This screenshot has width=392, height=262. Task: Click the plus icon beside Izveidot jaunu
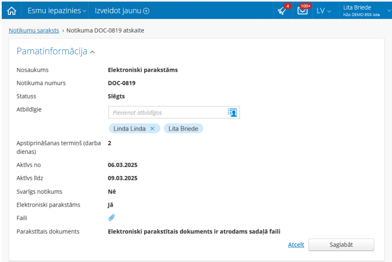click(147, 11)
